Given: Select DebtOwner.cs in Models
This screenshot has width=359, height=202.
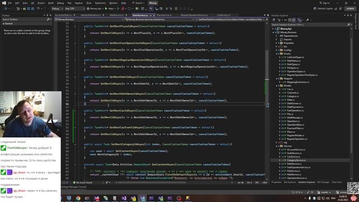Looking at the screenshot, I should tap(294, 103).
